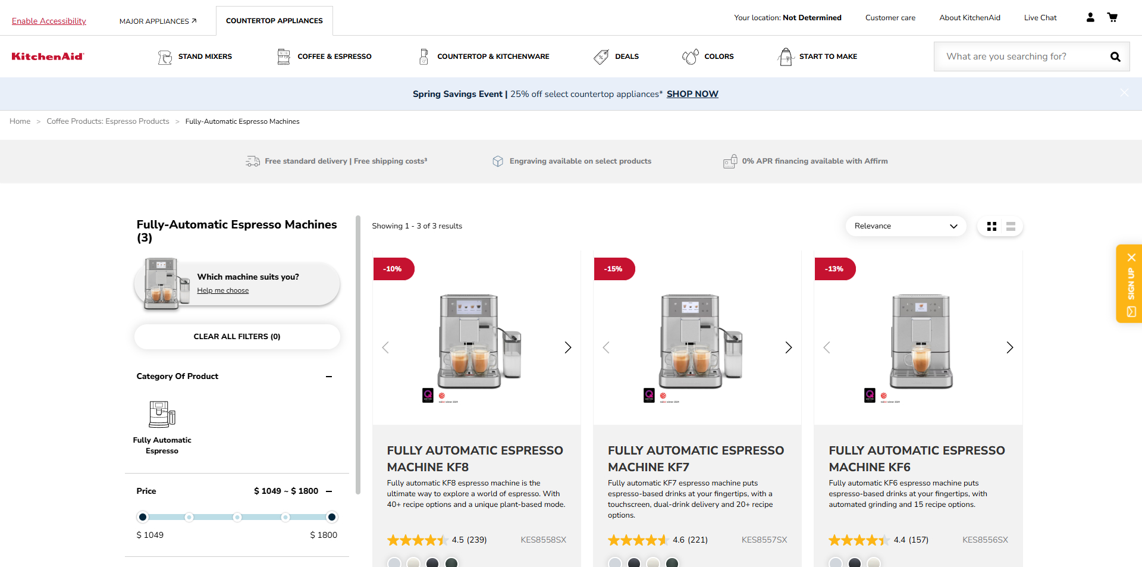Click the Countertop & Kitchenware blender icon
This screenshot has width=1142, height=567.
pos(424,57)
